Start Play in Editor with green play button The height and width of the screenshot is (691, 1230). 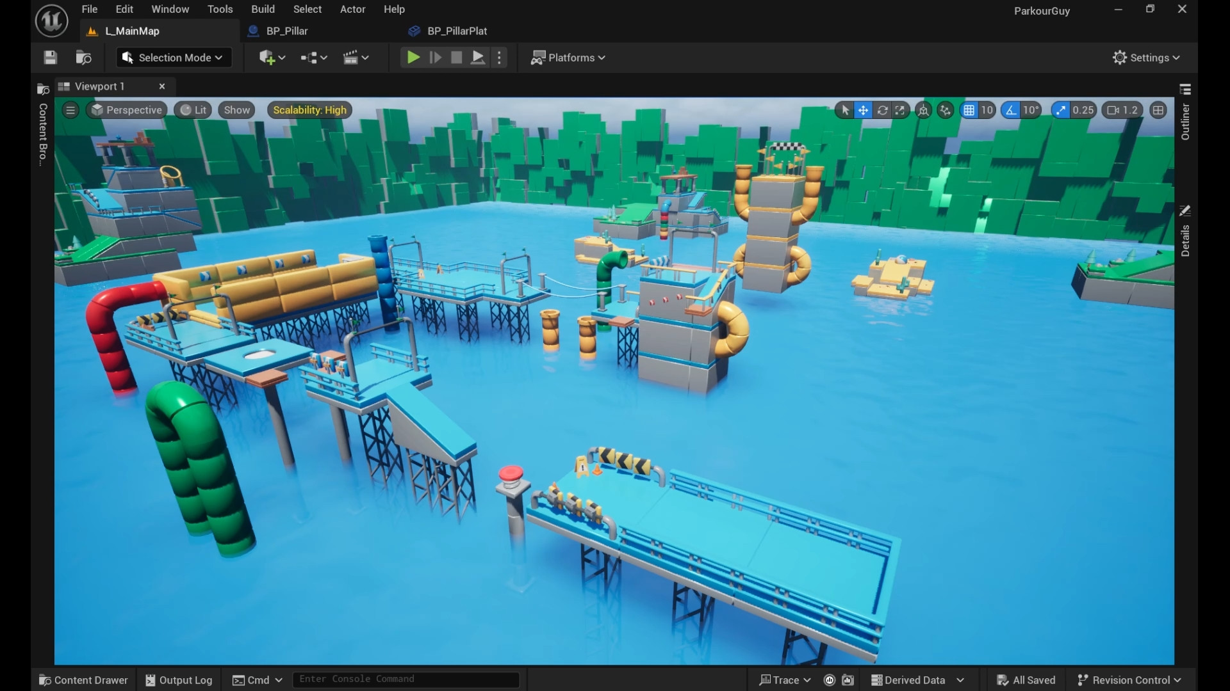(x=413, y=58)
